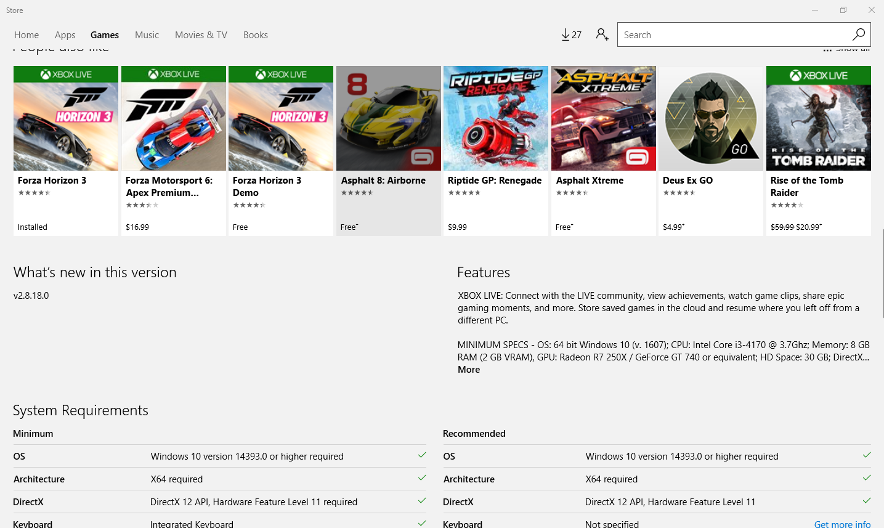Click the green check in Minimum OS row
This screenshot has height=528, width=884.
click(x=422, y=455)
